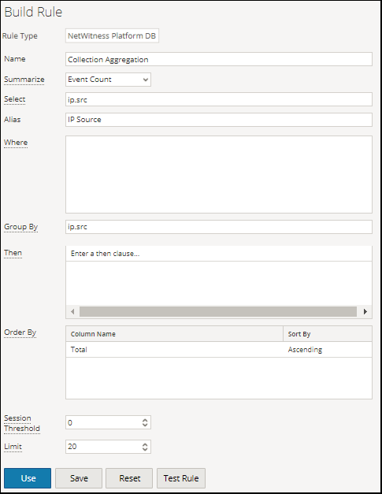Screen dimensions: 382x494
Task: Click the Where label
Action: pyautogui.click(x=16, y=143)
